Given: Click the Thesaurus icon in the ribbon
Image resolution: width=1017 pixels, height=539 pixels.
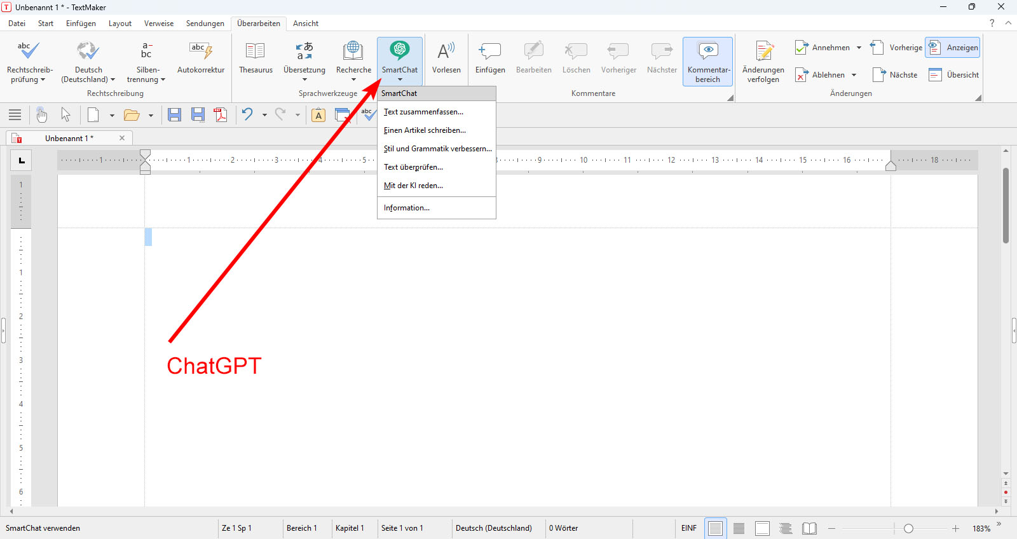Looking at the screenshot, I should tap(256, 52).
